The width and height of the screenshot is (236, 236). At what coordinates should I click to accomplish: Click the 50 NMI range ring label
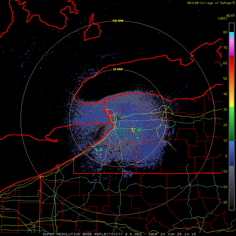pos(118,69)
